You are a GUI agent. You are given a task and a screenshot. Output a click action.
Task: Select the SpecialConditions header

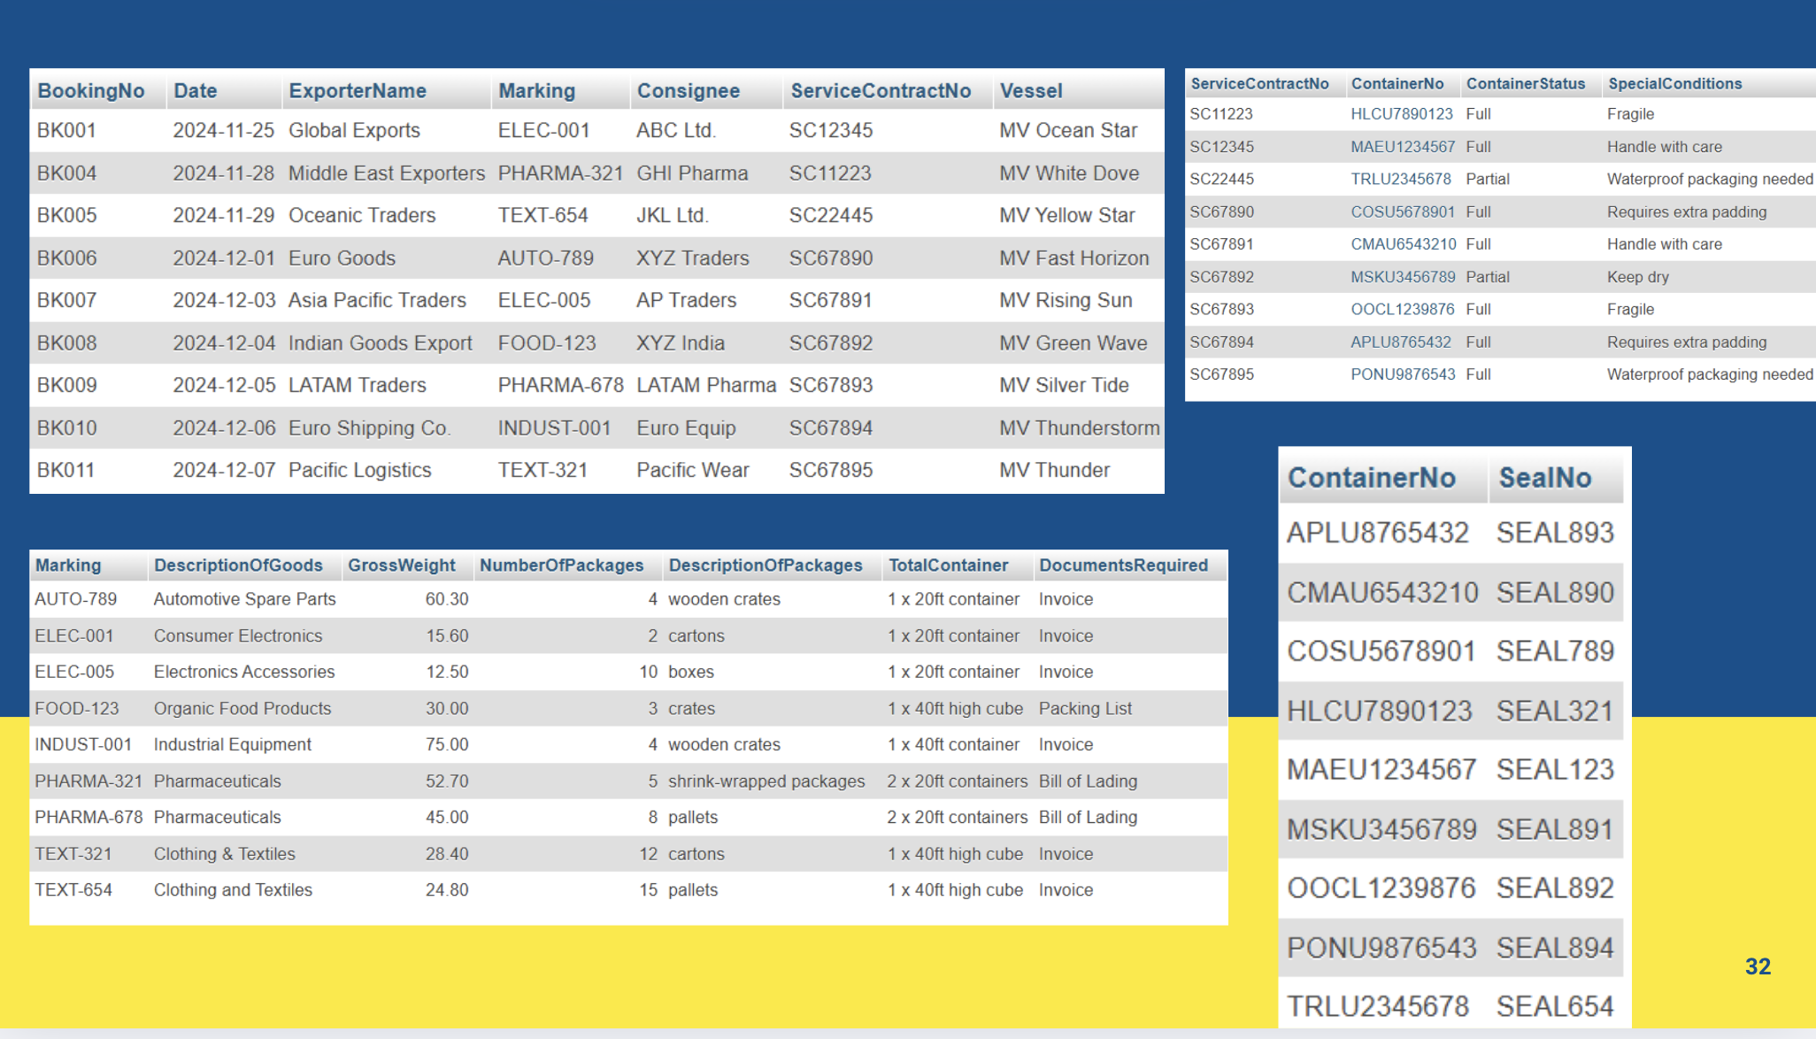click(1675, 83)
